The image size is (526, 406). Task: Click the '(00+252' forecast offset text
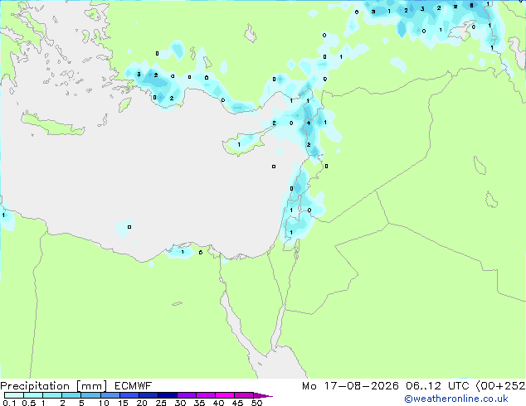pos(500,386)
